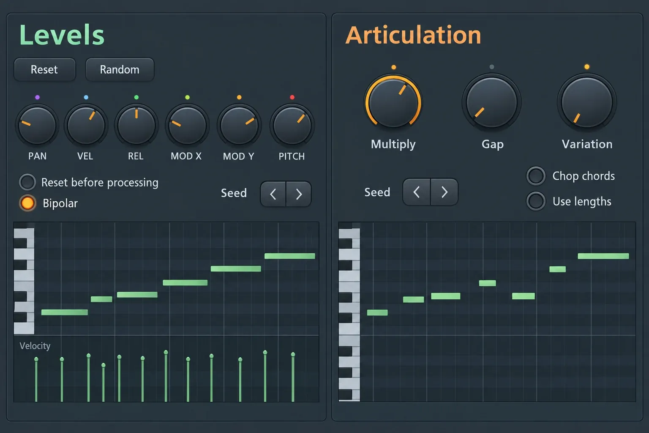This screenshot has width=649, height=433.
Task: Click the MOD Y knob
Action: [x=239, y=126]
